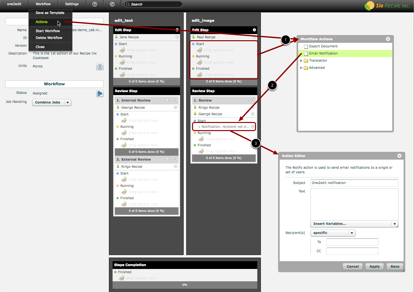Image resolution: width=414 pixels, height=292 pixels.
Task: Expand the Translation folder arrow
Action: point(301,60)
